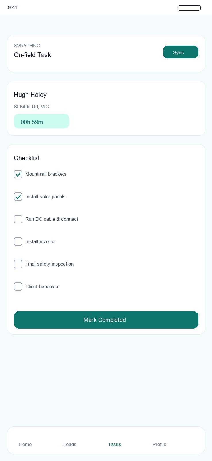Mark Install inverter as done
The width and height of the screenshot is (212, 461).
click(18, 241)
